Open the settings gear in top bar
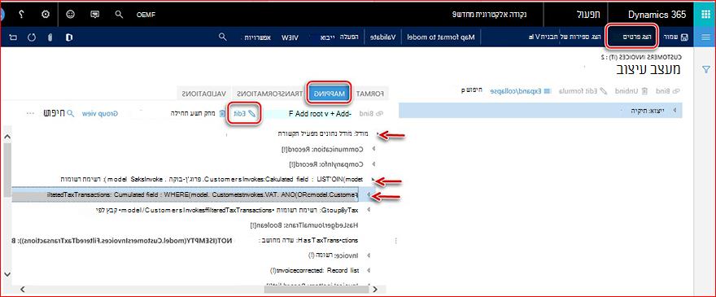 coord(46,14)
